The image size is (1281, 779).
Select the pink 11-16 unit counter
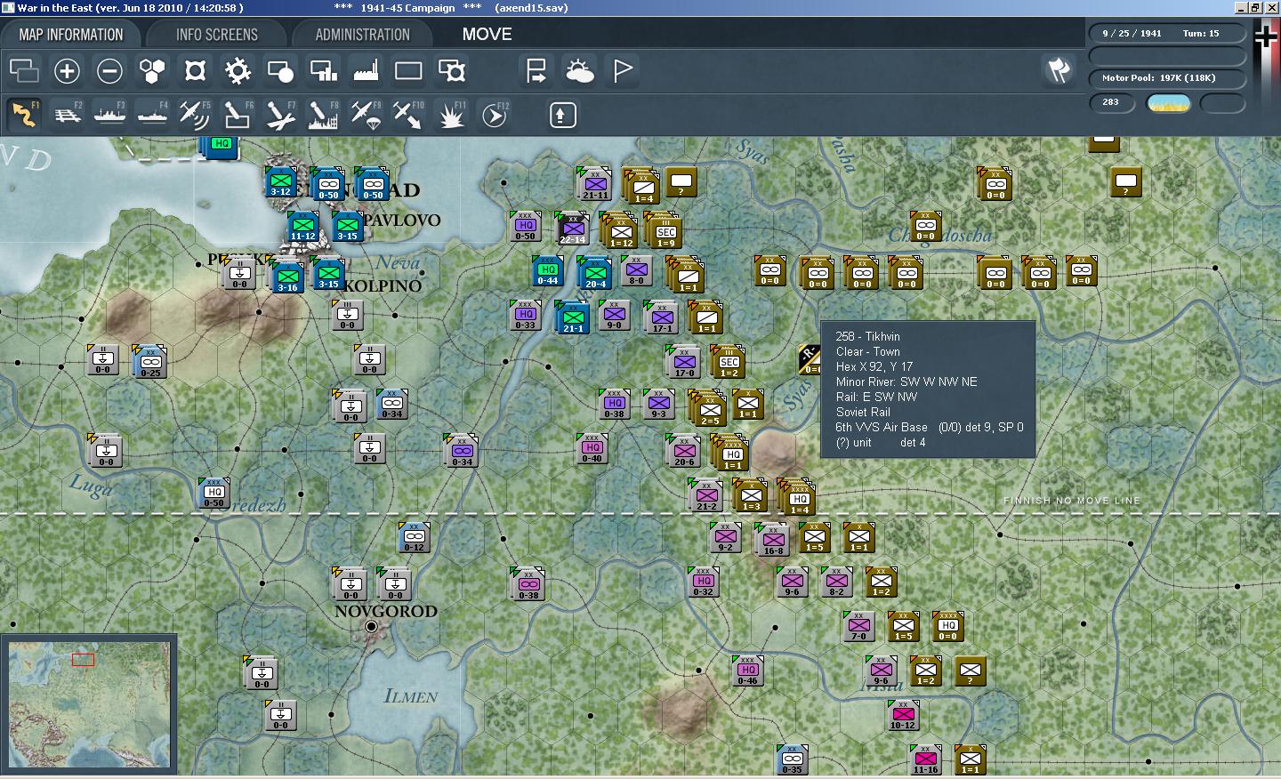[x=925, y=759]
